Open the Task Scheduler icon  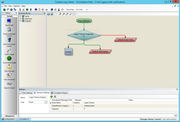9,75
